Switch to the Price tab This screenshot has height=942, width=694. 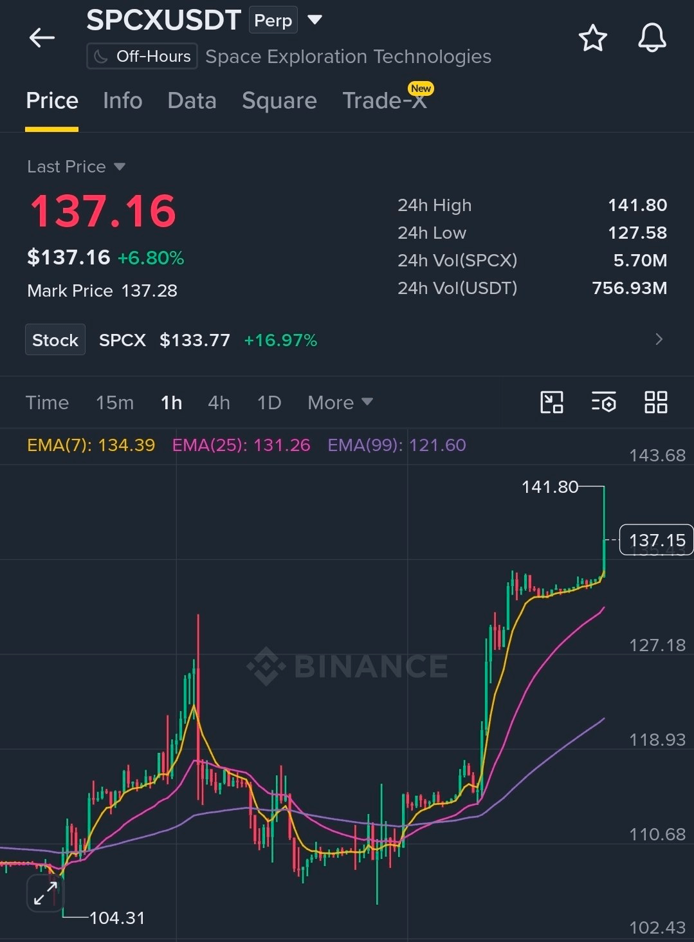(x=52, y=101)
